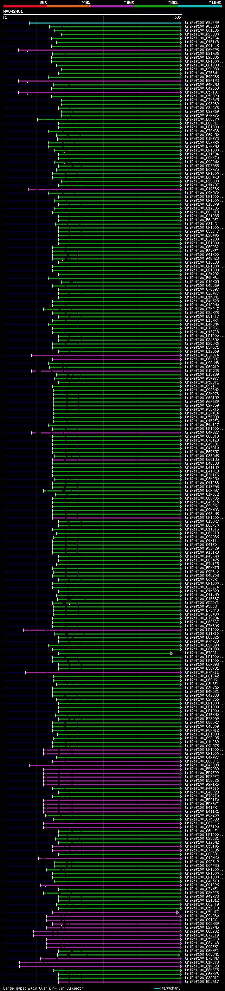Open the UniRef100_Q885K7 hit
225x991 pixels.
202,722
